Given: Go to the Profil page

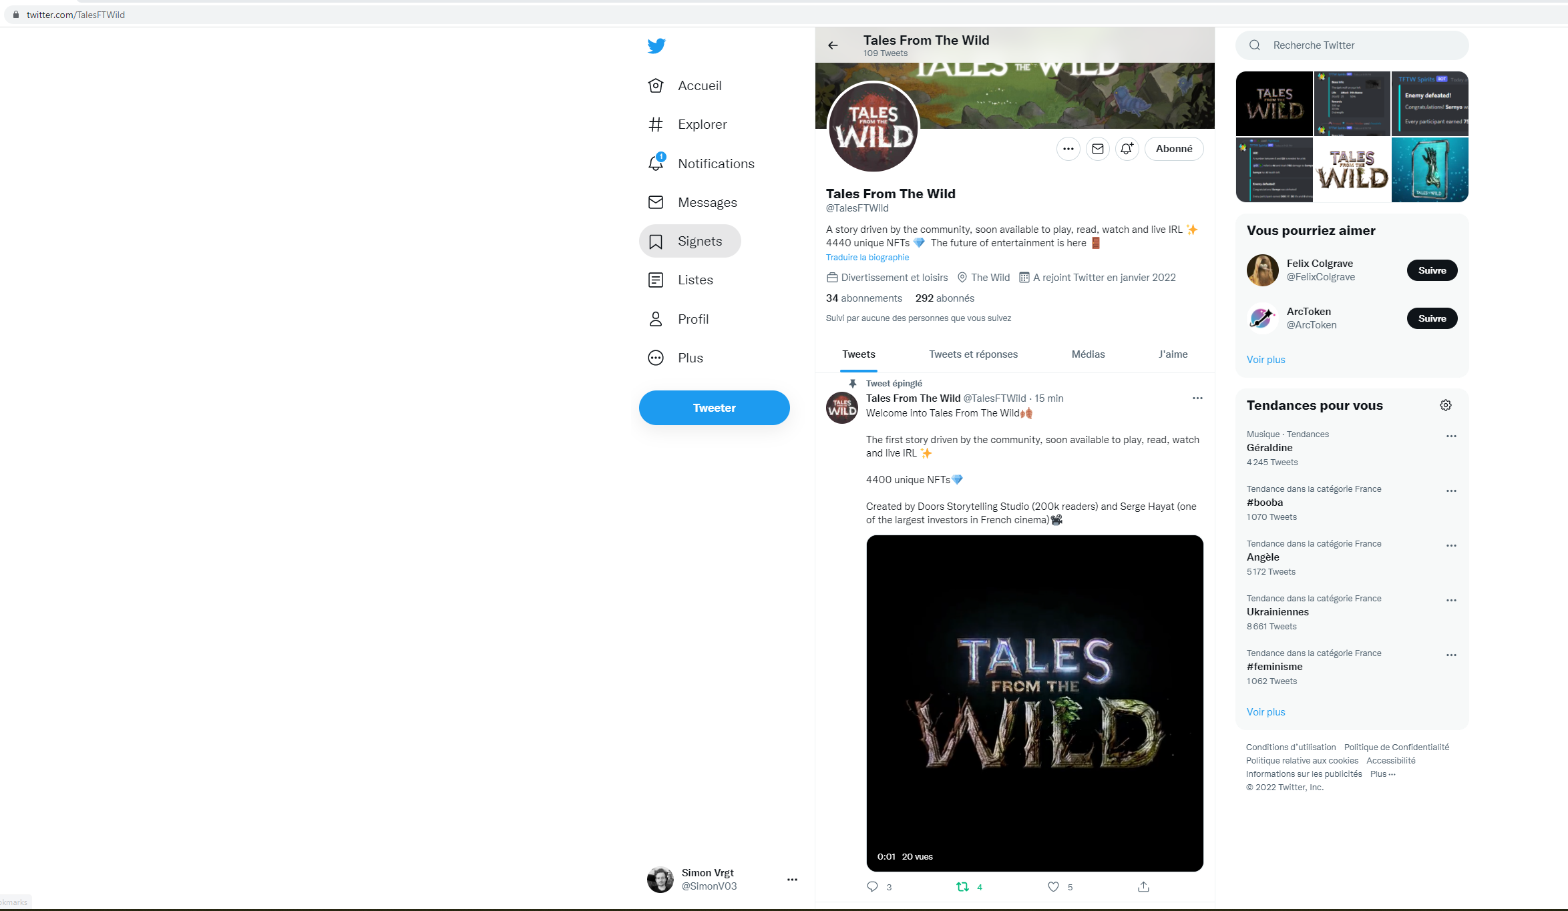Looking at the screenshot, I should pos(678,319).
